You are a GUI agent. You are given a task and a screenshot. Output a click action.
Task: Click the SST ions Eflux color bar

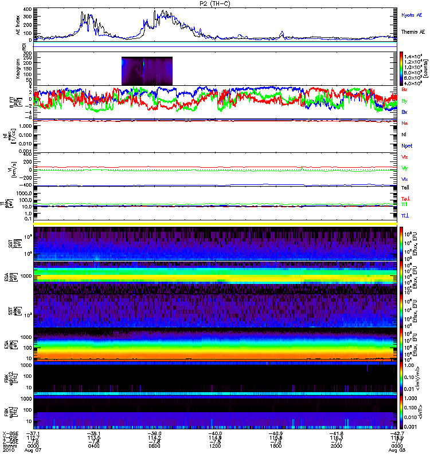(x=401, y=244)
